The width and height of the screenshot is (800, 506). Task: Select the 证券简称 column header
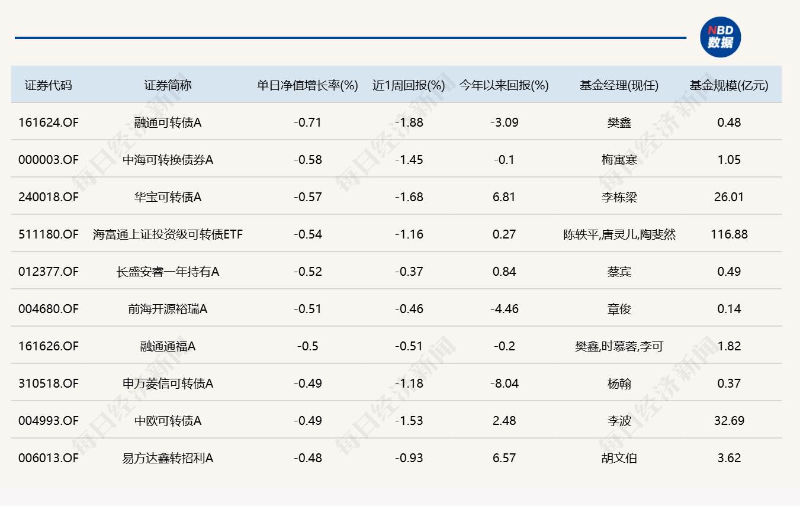click(168, 85)
